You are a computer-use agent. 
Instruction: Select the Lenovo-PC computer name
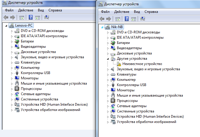(x=24, y=25)
